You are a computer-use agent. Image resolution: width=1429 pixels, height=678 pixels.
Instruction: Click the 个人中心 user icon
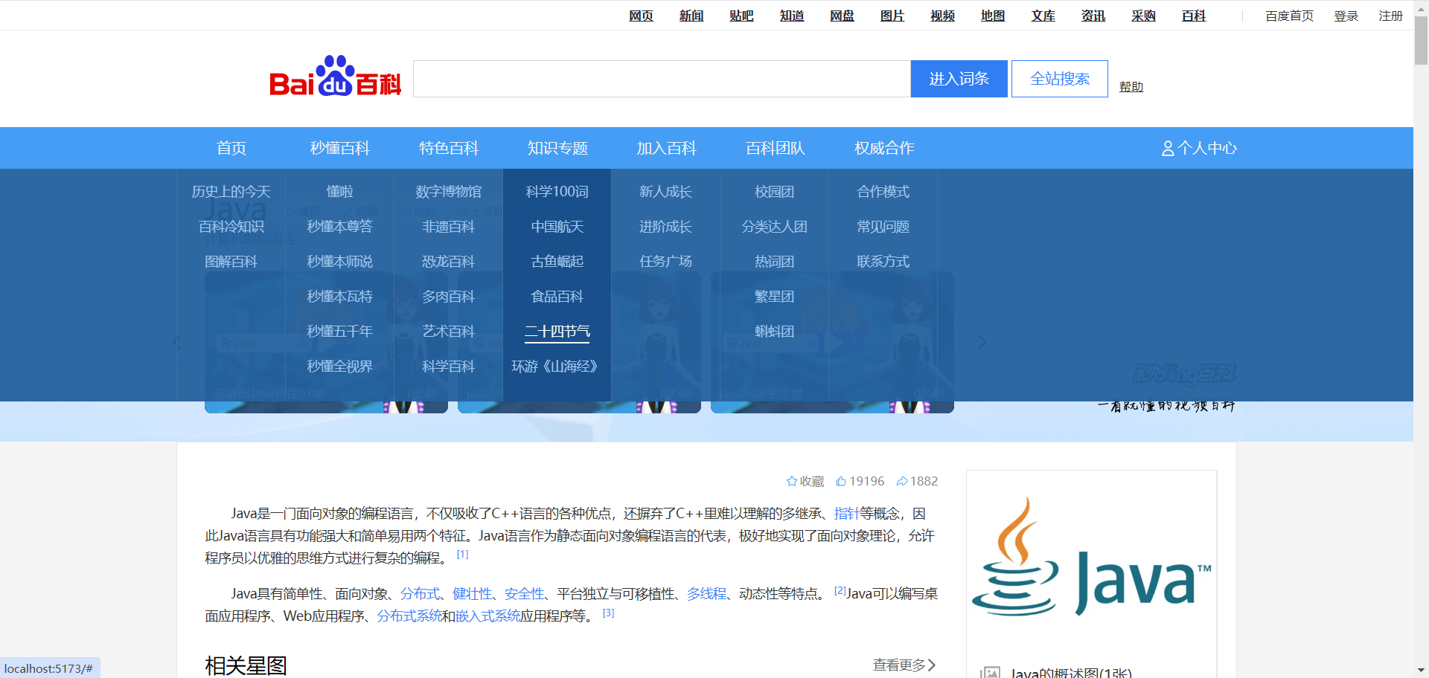pyautogui.click(x=1168, y=149)
